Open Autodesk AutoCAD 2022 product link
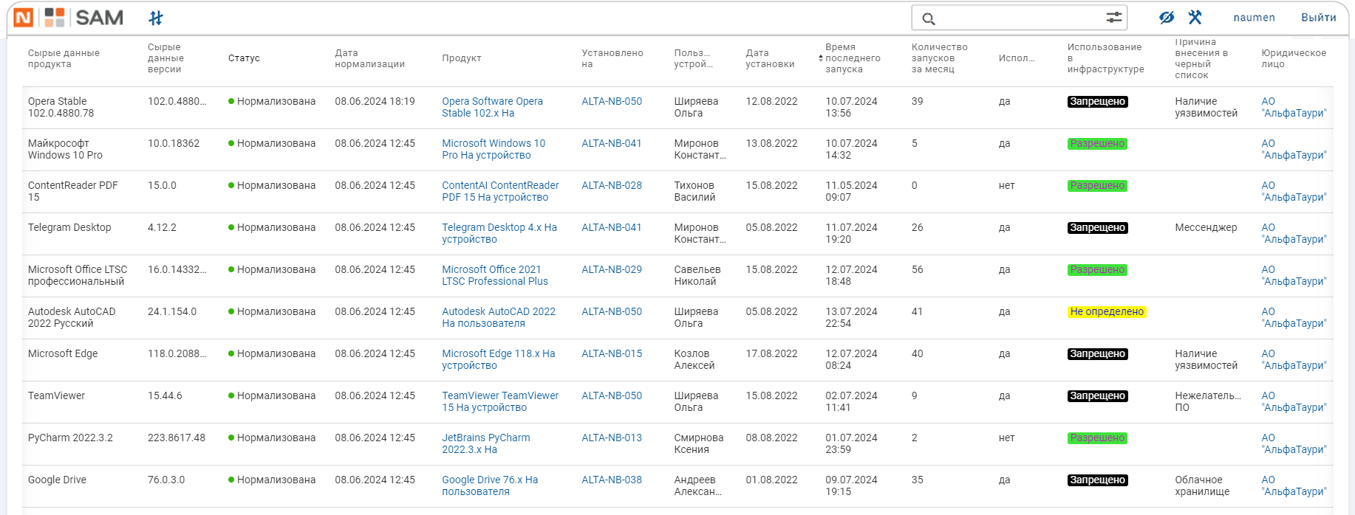 pos(499,317)
